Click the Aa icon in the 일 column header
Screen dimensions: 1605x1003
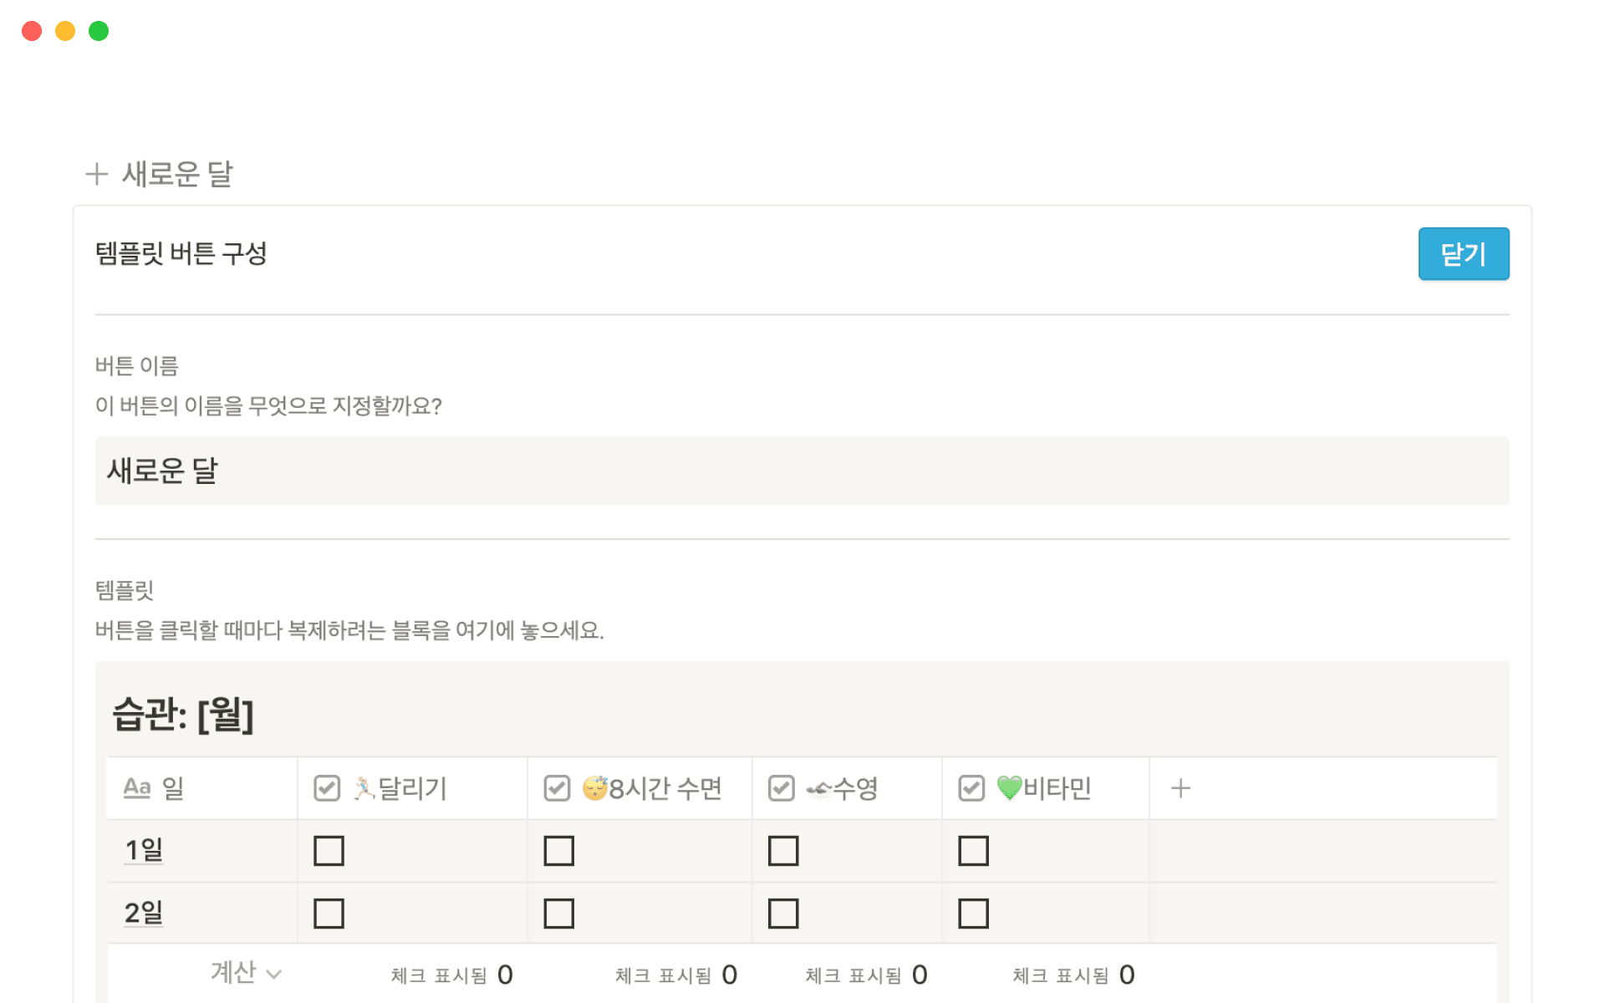(136, 787)
